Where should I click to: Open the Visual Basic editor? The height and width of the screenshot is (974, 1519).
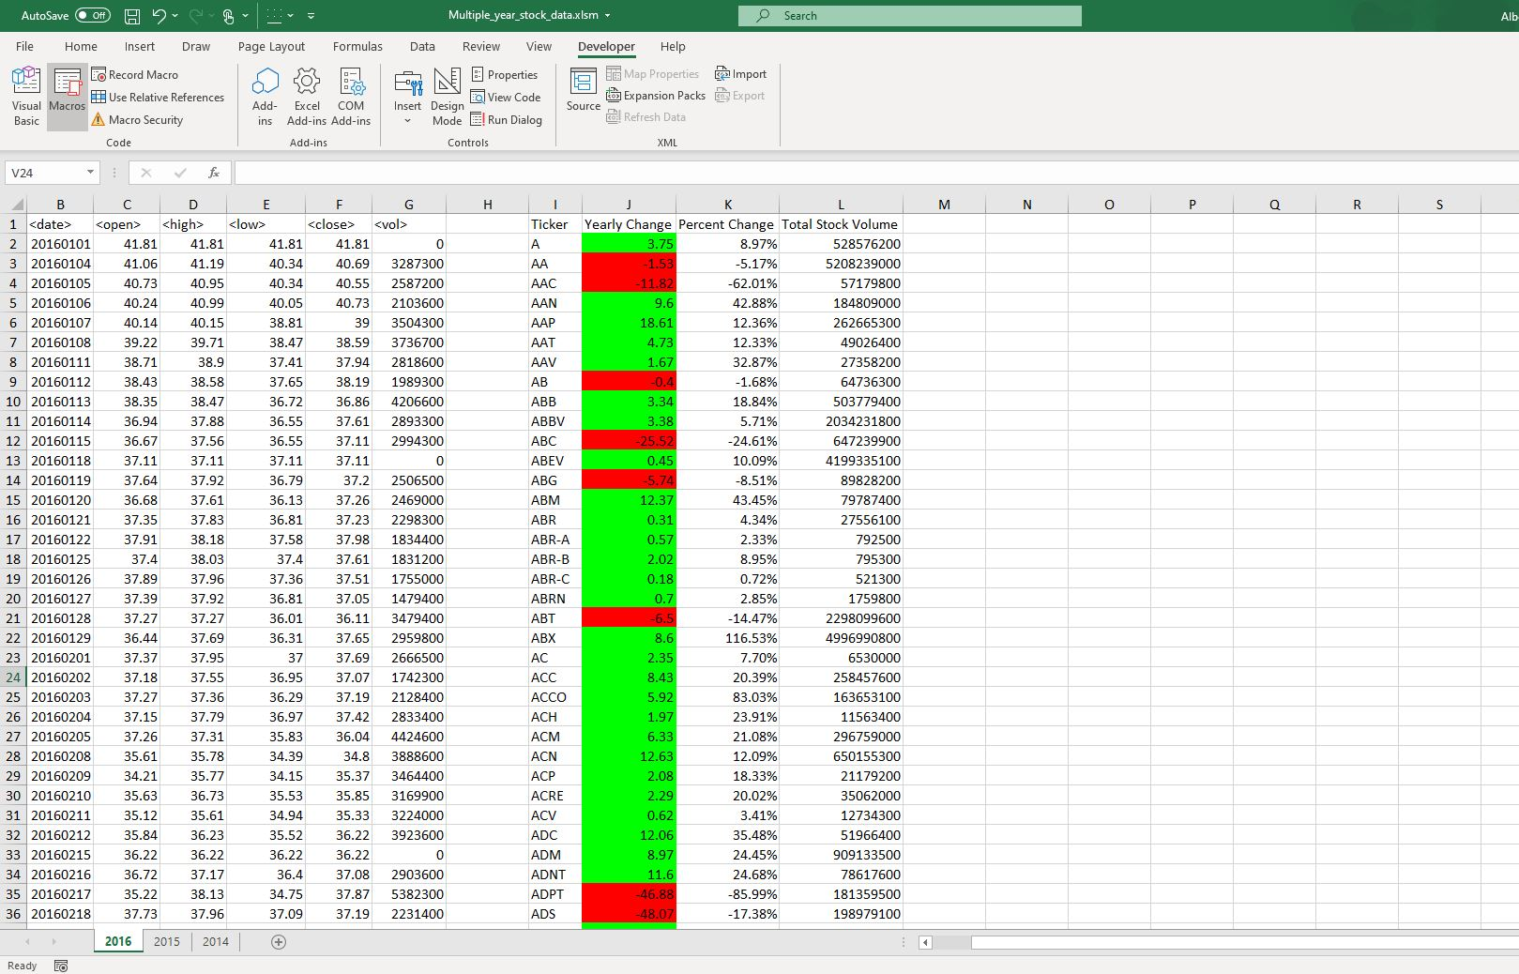25,97
